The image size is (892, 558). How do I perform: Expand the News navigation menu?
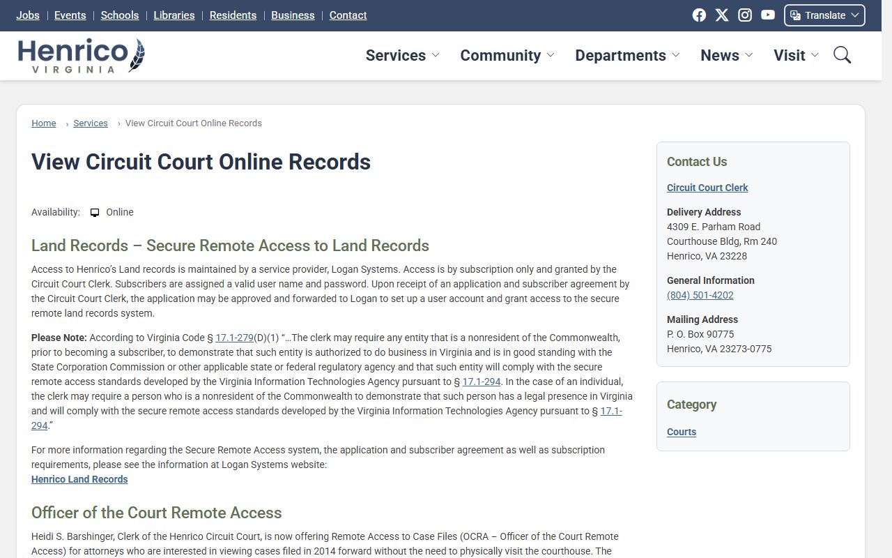(x=727, y=55)
